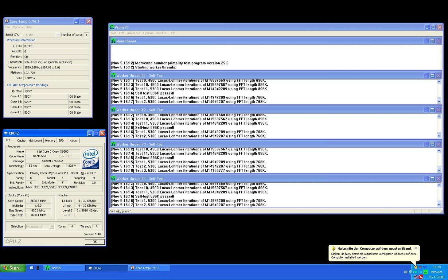Click the scroll down arrow in Worker thread #2
448x280 pixels.
pos(439,136)
